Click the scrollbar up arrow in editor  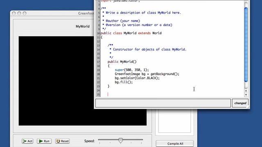(246, 91)
